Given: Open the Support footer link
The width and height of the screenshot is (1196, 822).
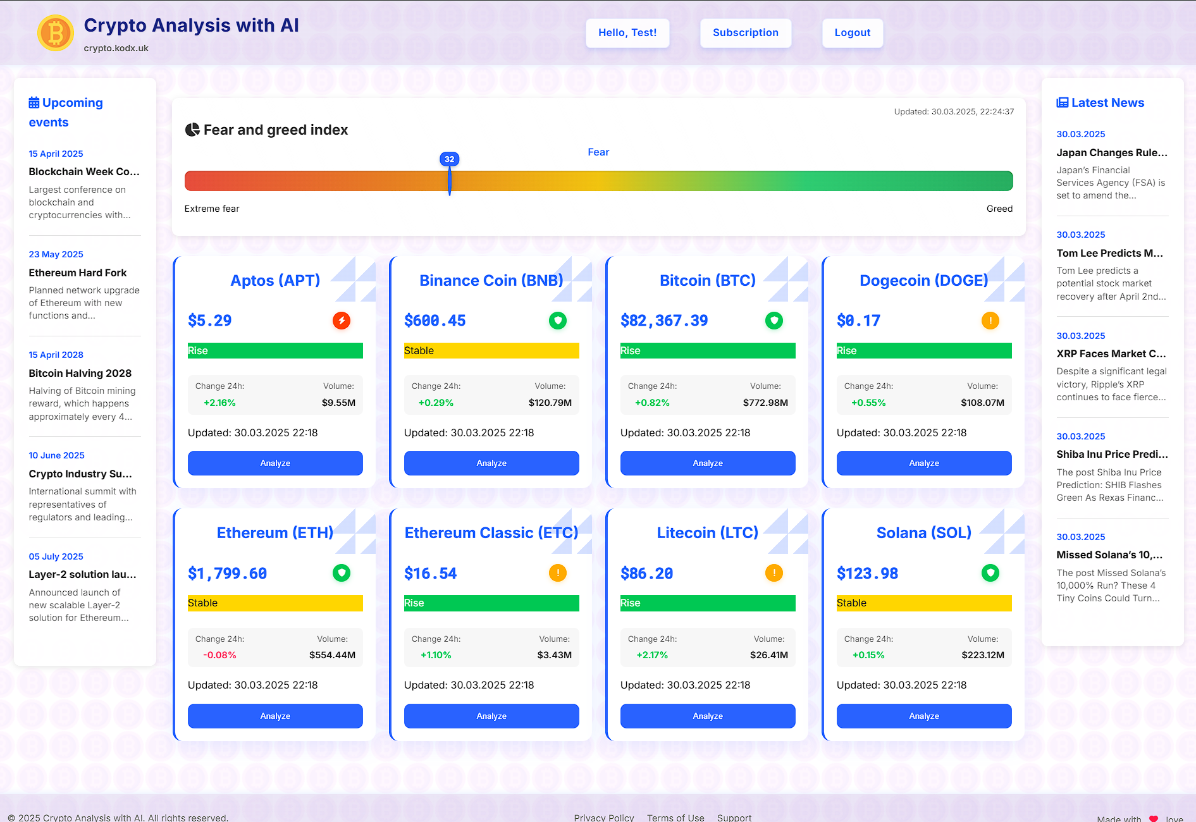Looking at the screenshot, I should 734,818.
